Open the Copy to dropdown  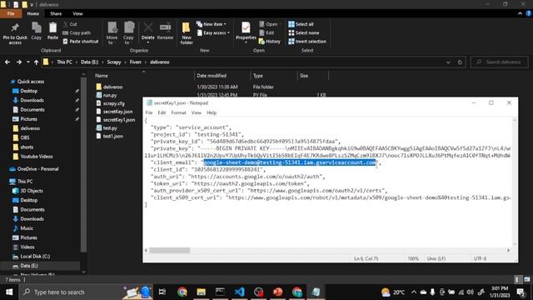tap(128, 33)
